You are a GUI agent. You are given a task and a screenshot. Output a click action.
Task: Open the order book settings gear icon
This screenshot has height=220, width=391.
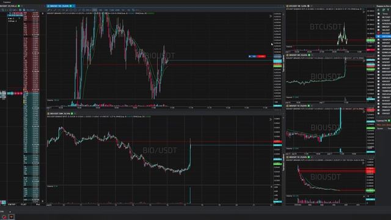[20, 10]
